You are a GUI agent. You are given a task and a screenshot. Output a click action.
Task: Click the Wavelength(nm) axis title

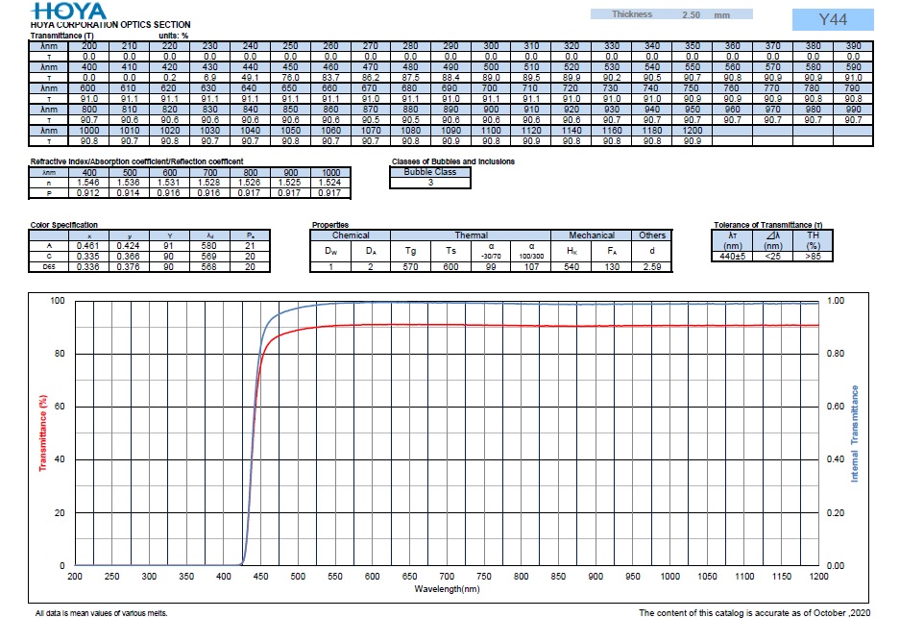447,587
